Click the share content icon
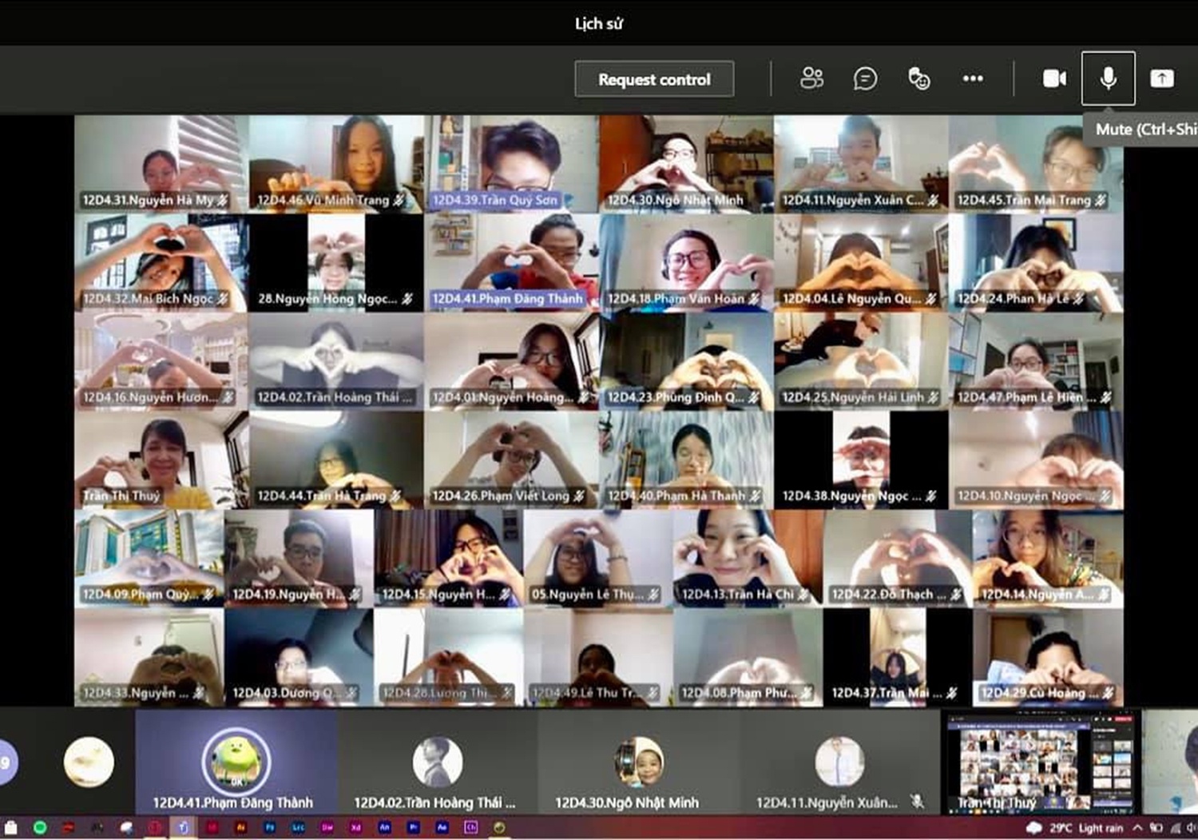 (1161, 78)
